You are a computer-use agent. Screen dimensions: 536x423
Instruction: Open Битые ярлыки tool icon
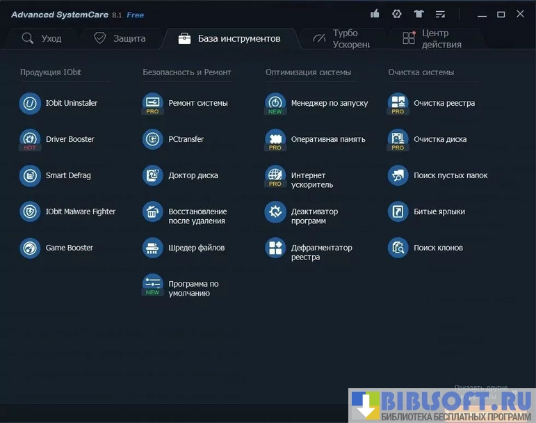398,211
